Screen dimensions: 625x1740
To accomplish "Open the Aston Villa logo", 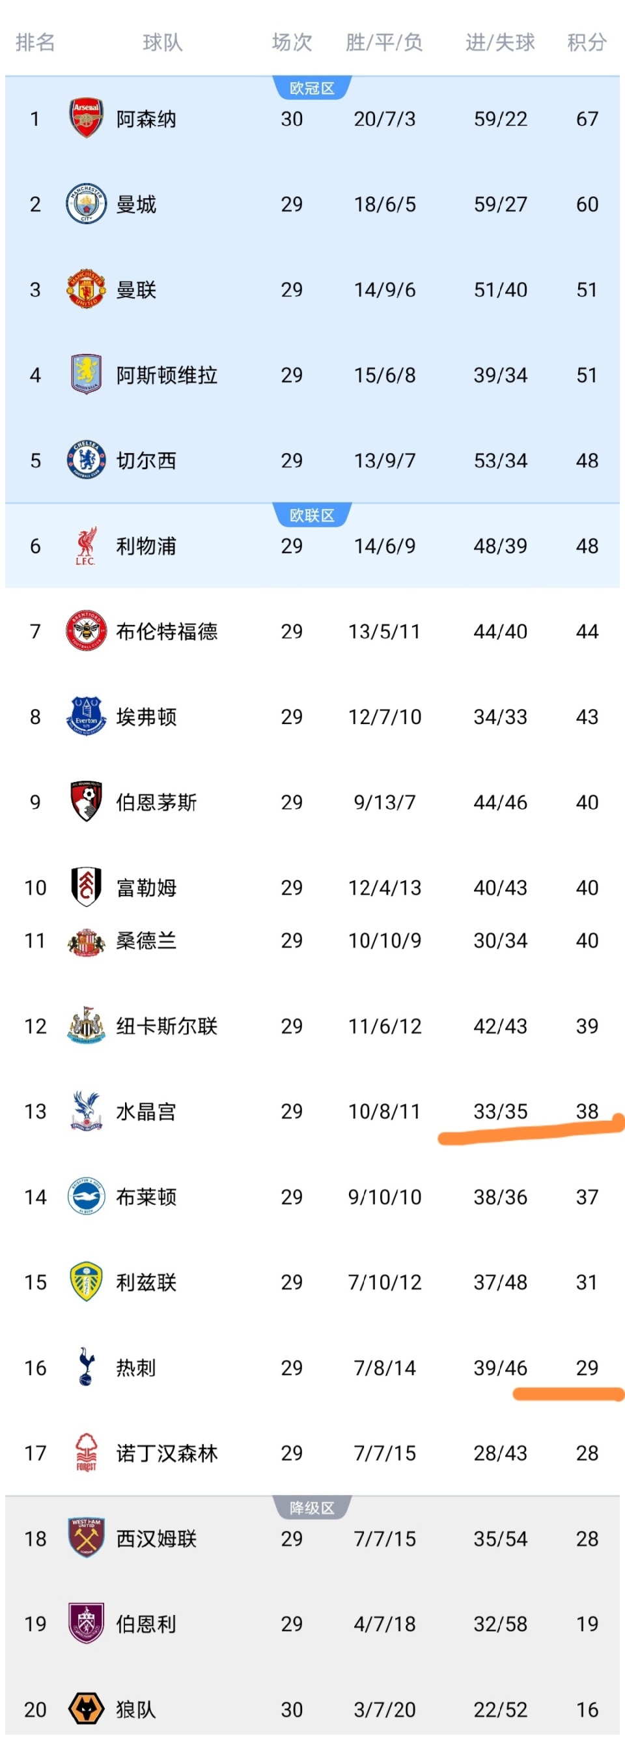I will coord(86,375).
